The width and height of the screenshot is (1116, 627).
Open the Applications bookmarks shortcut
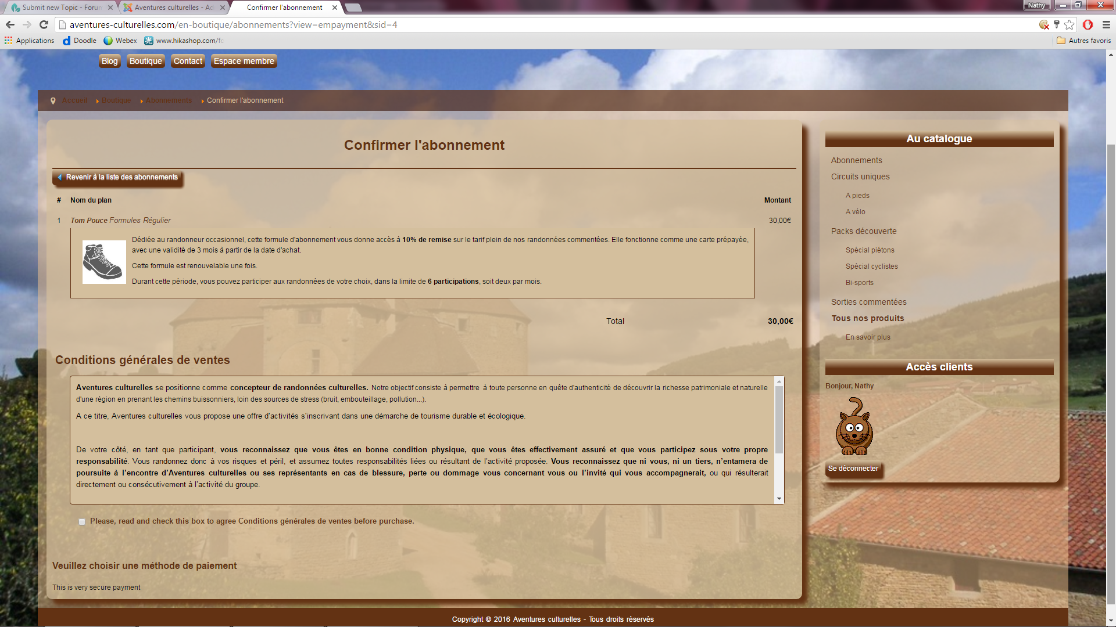(x=29, y=41)
